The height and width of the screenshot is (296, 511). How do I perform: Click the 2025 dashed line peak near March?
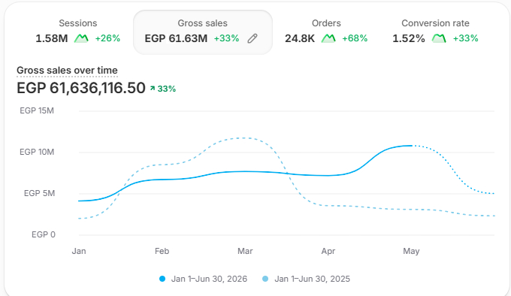pos(244,138)
